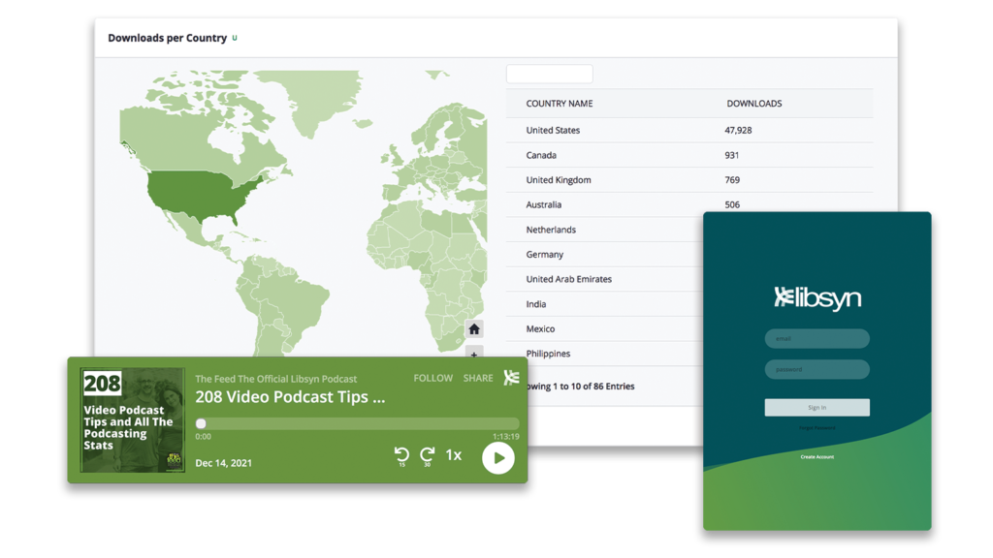Click The Feed The Official Libsyn Podcast title
993x558 pixels.
(276, 379)
